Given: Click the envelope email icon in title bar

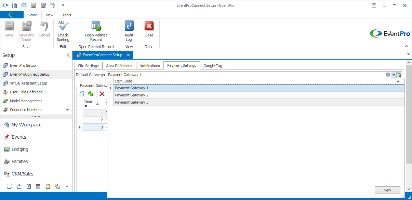Looking at the screenshot, I should tap(24, 5).
